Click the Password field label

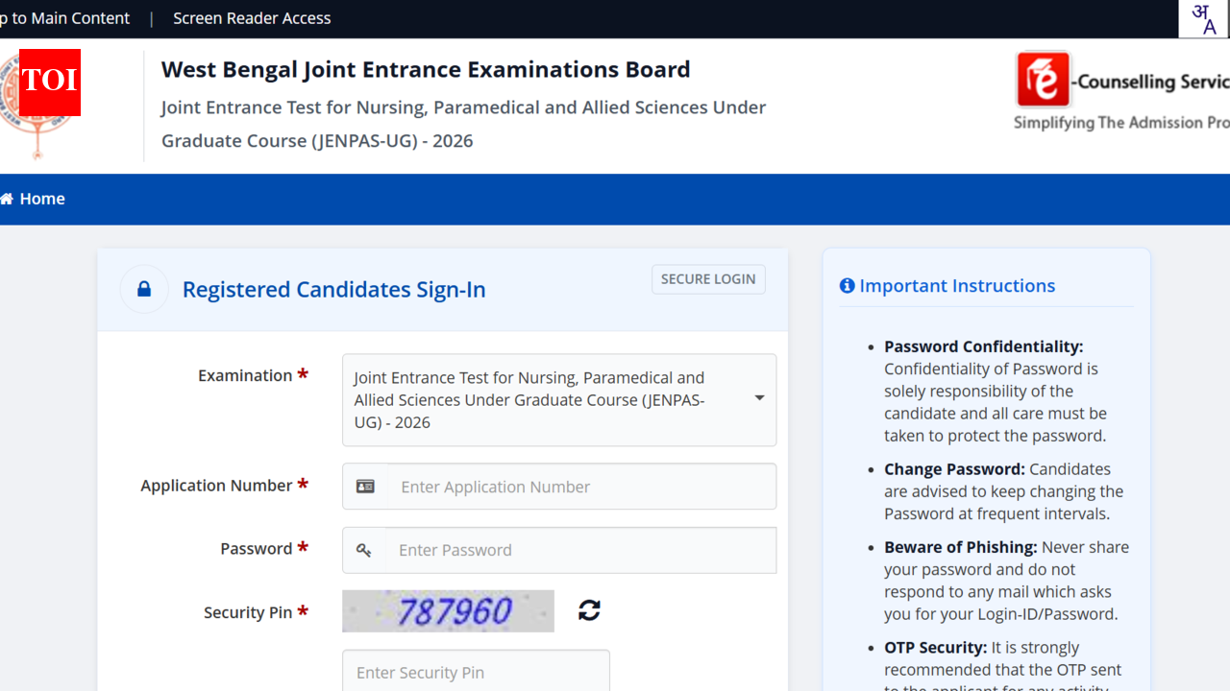(257, 549)
